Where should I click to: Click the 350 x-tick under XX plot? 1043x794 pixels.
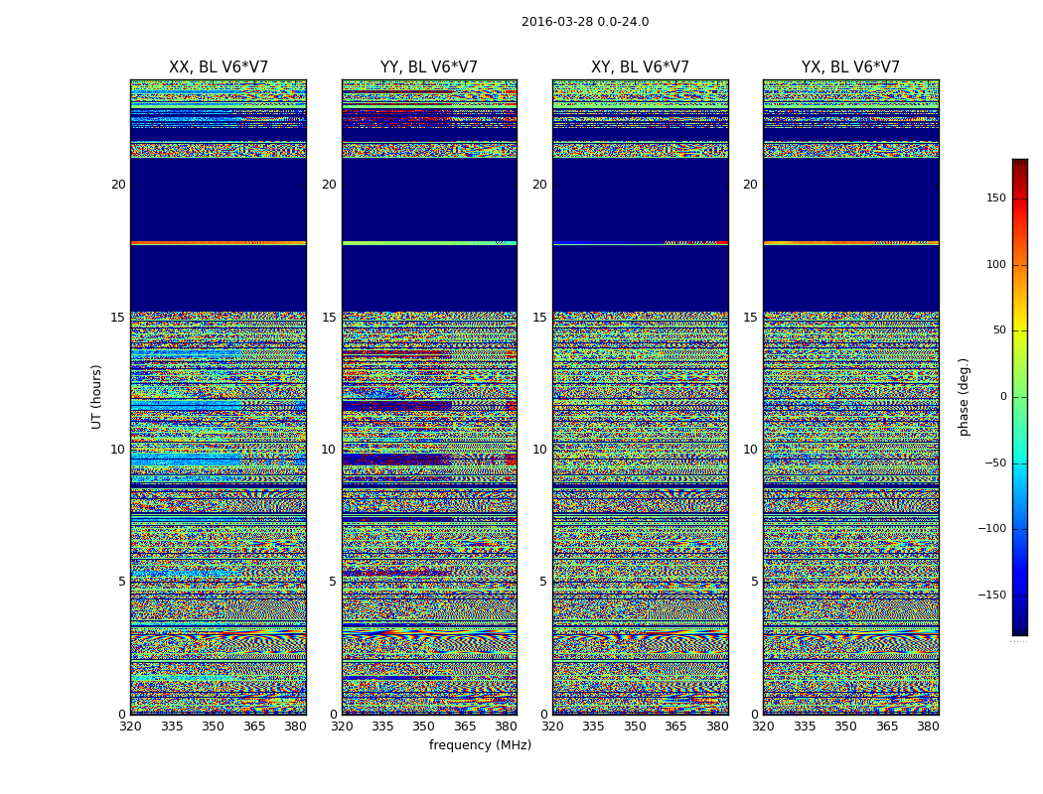(x=213, y=727)
